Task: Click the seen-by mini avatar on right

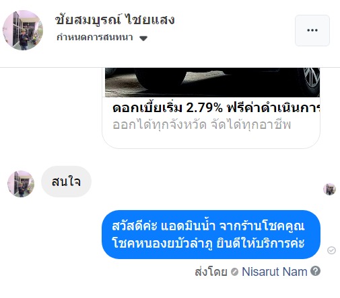Action: tap(329, 189)
